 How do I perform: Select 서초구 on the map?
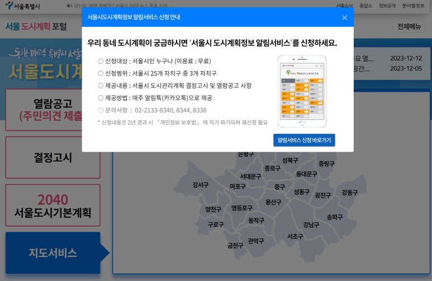pos(295,236)
